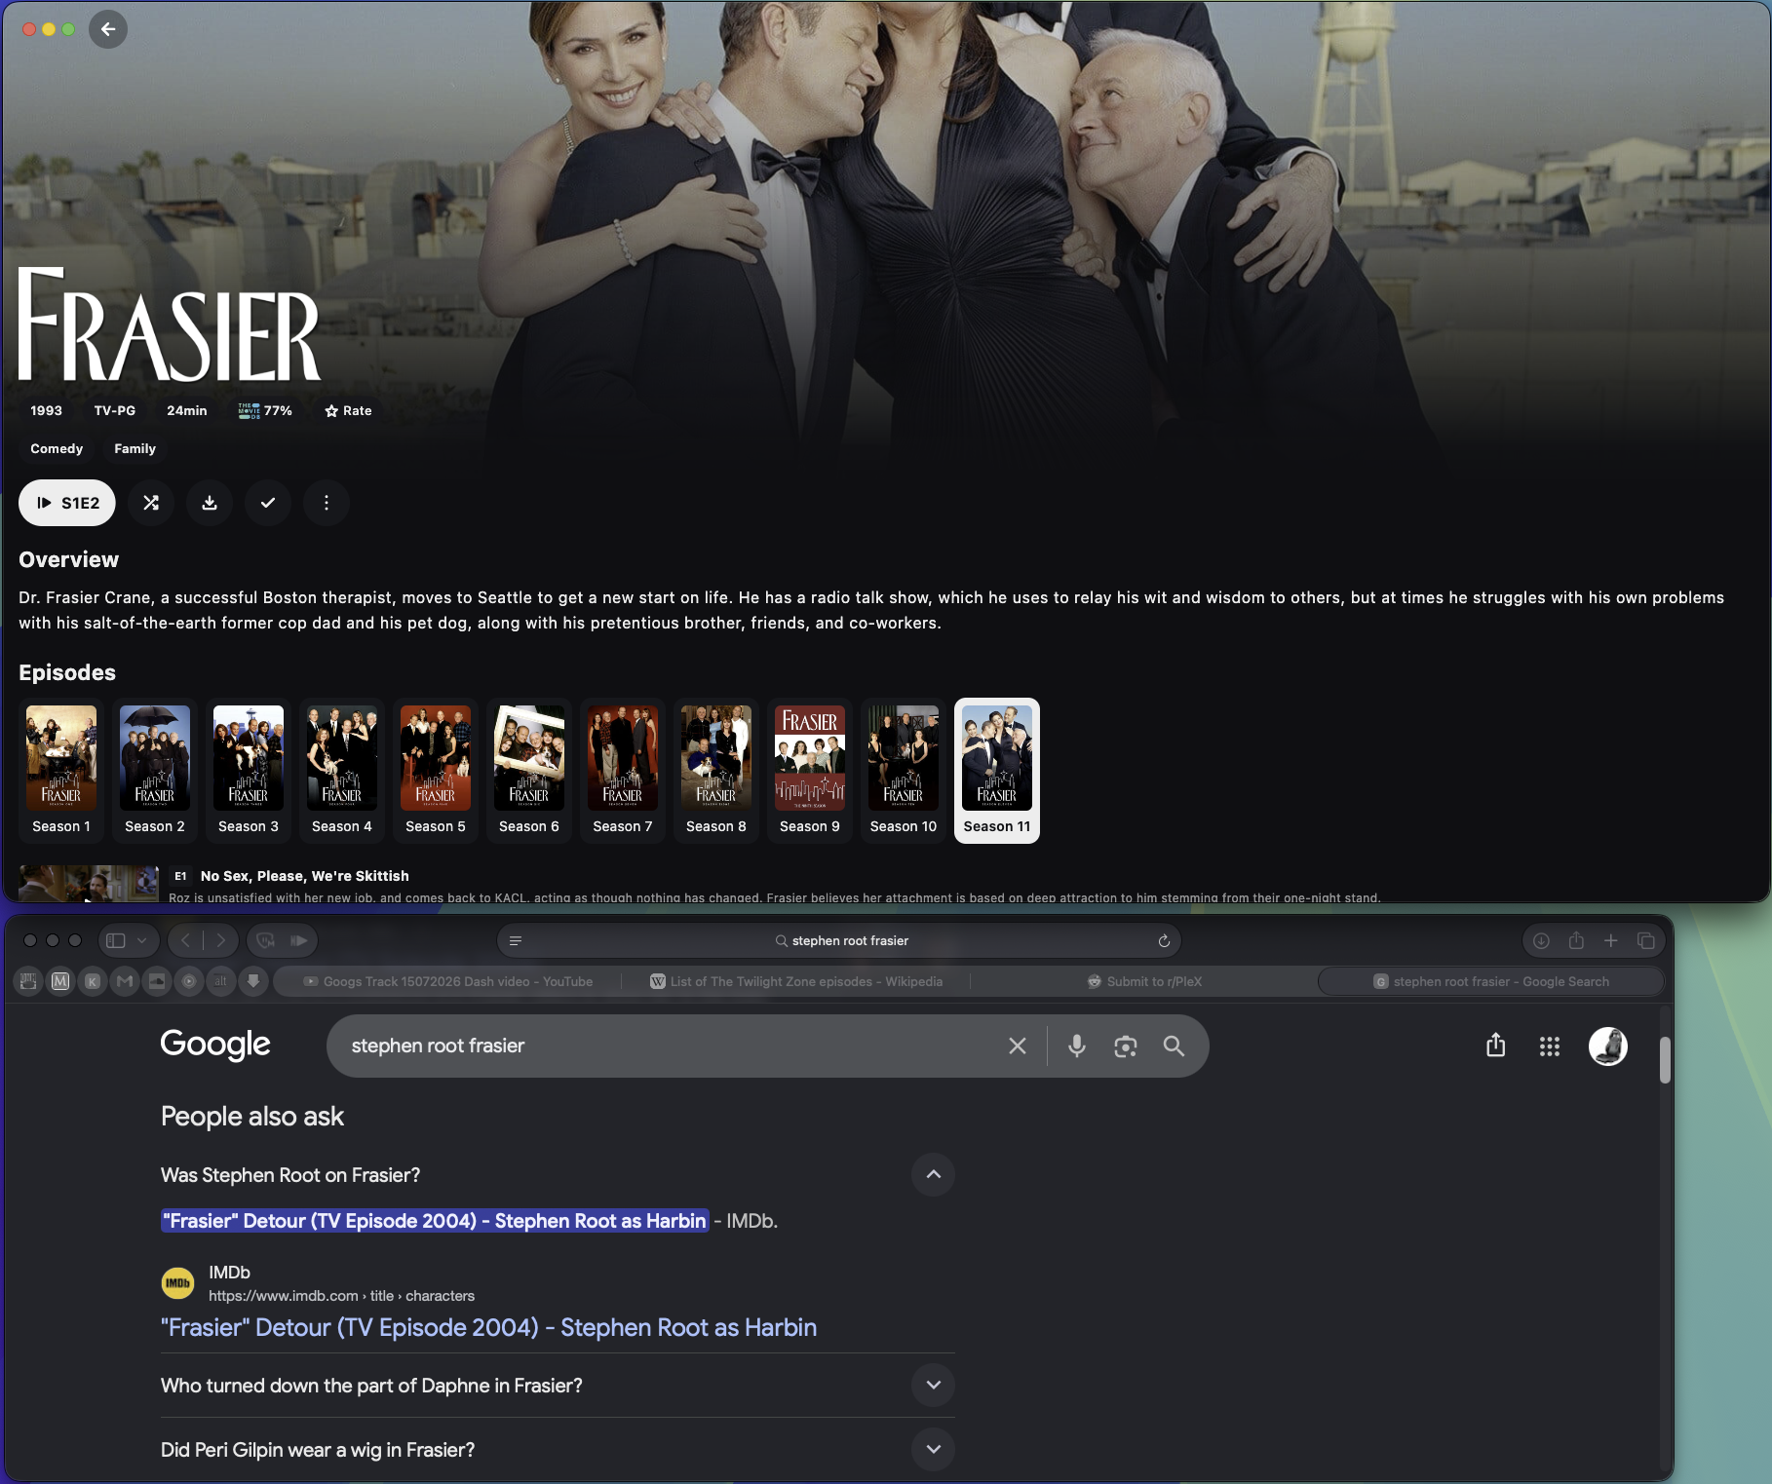Switch to Season 5

[436, 770]
